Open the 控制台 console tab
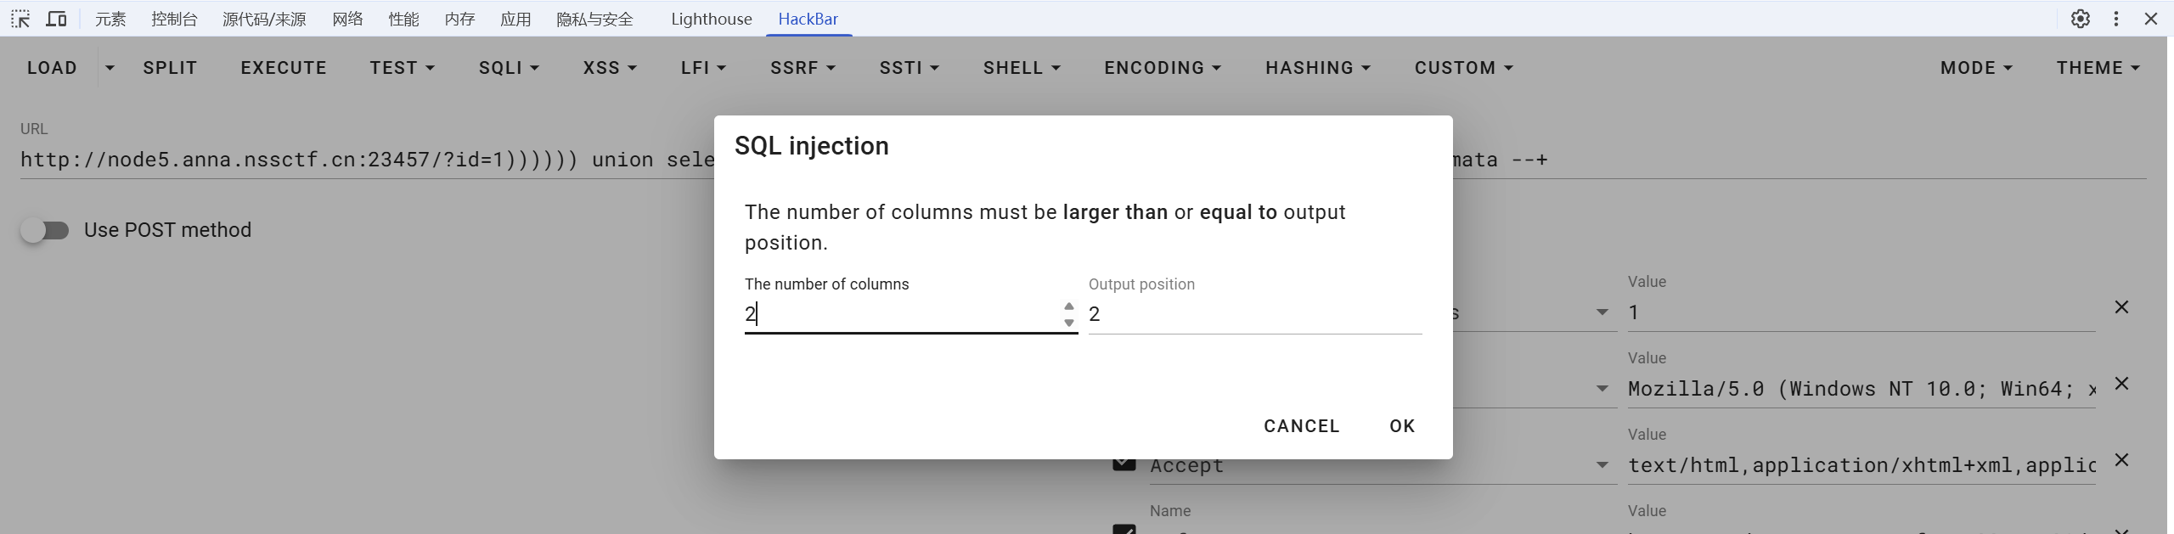Viewport: 2174px width, 534px height. 174,19
